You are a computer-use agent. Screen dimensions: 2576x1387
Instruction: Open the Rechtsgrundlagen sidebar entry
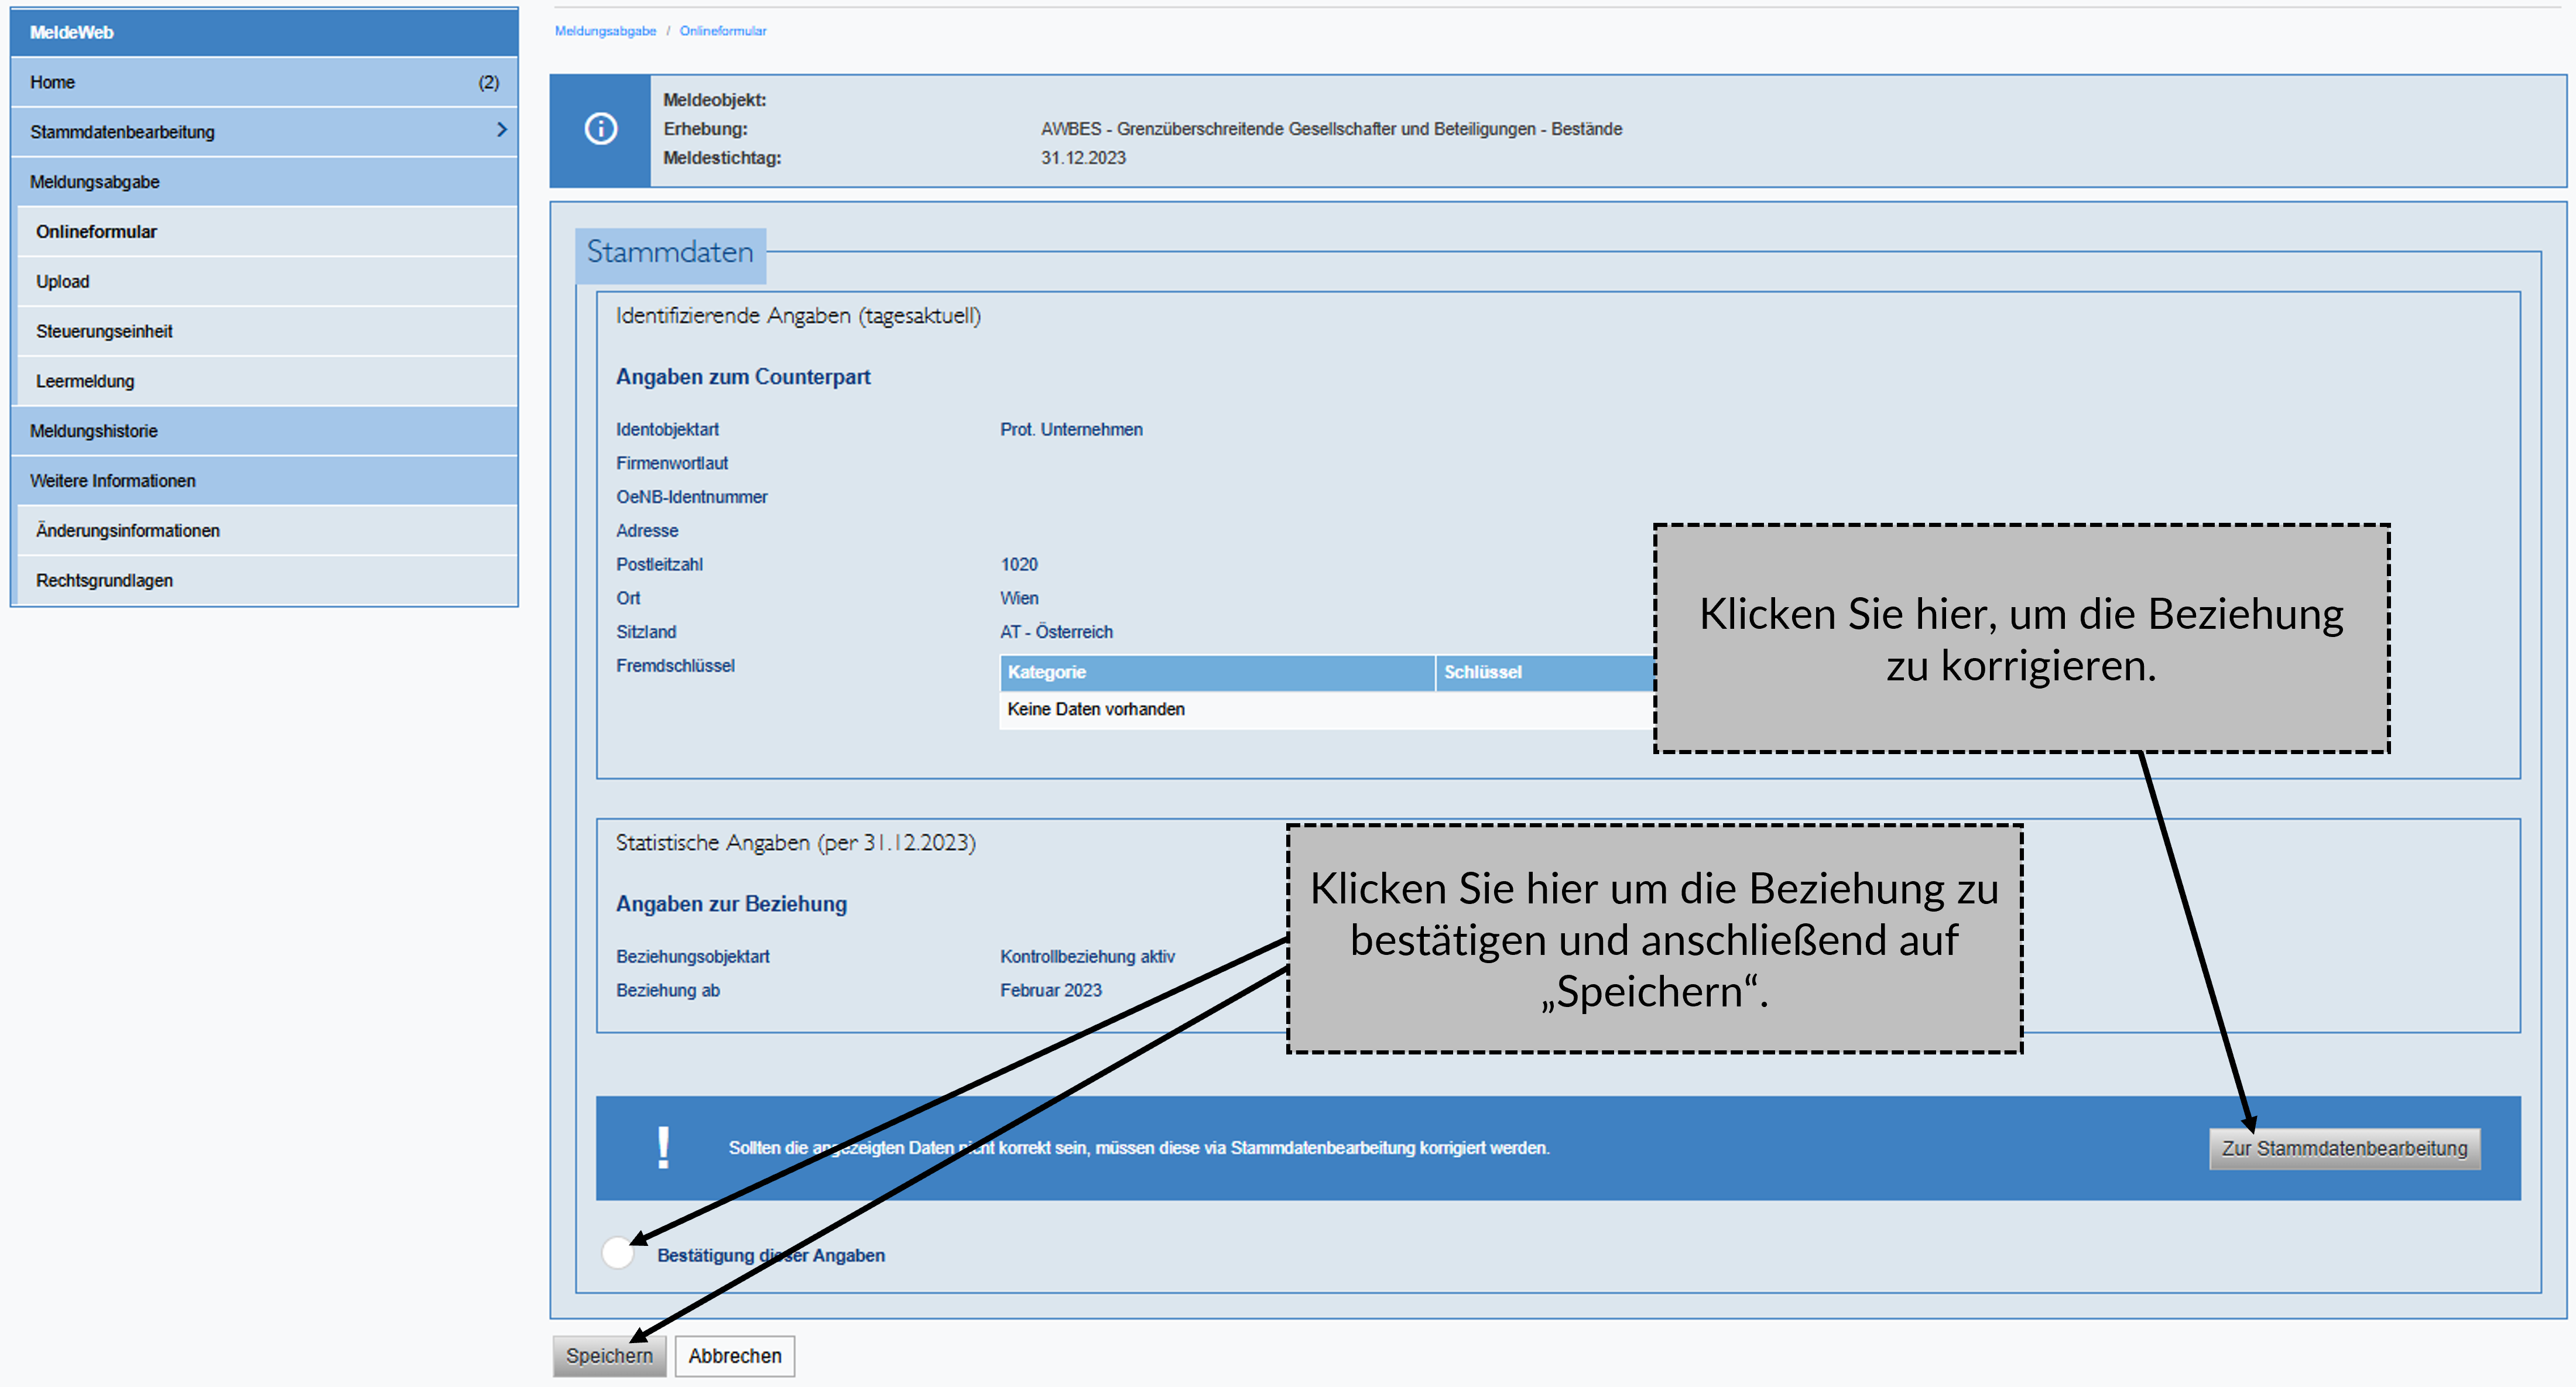tap(104, 581)
